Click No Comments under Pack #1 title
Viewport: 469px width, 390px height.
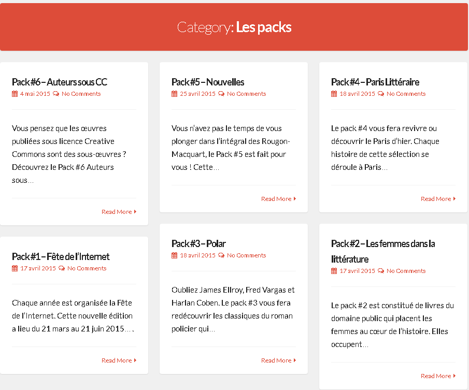[x=87, y=268]
